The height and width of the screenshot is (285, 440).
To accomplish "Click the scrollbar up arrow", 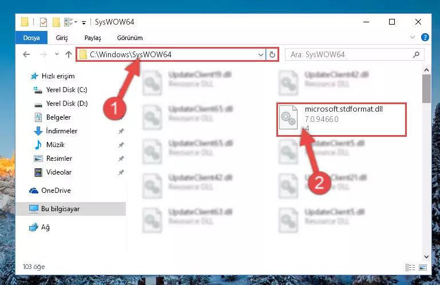I will 426,70.
